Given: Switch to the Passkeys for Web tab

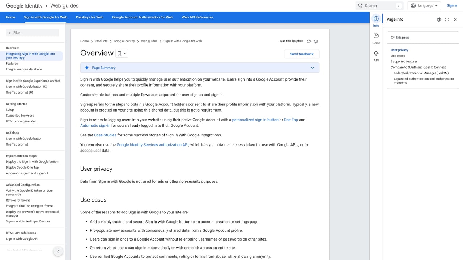Looking at the screenshot, I should (x=89, y=17).
